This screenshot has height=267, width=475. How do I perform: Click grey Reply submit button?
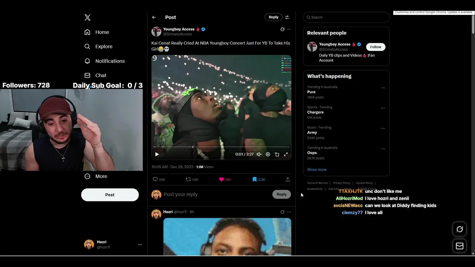click(x=282, y=194)
